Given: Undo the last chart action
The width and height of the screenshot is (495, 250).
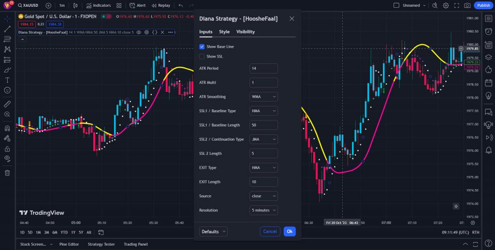Looking at the screenshot, I should [181, 5].
